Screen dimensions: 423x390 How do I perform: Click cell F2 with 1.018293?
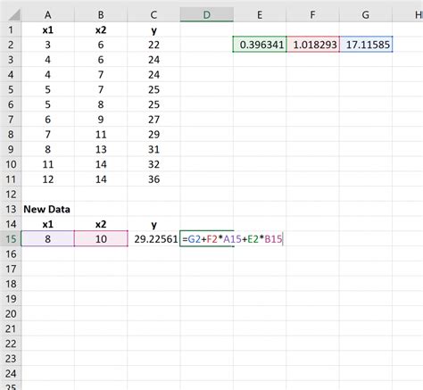pyautogui.click(x=312, y=45)
